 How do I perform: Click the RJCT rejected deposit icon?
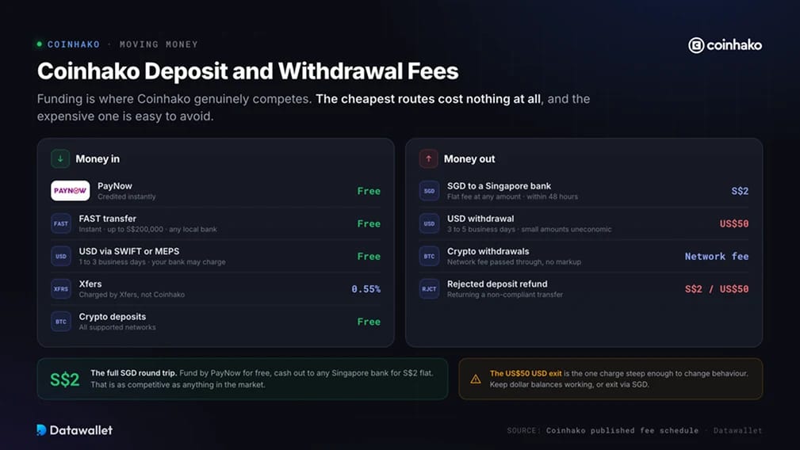coord(429,289)
